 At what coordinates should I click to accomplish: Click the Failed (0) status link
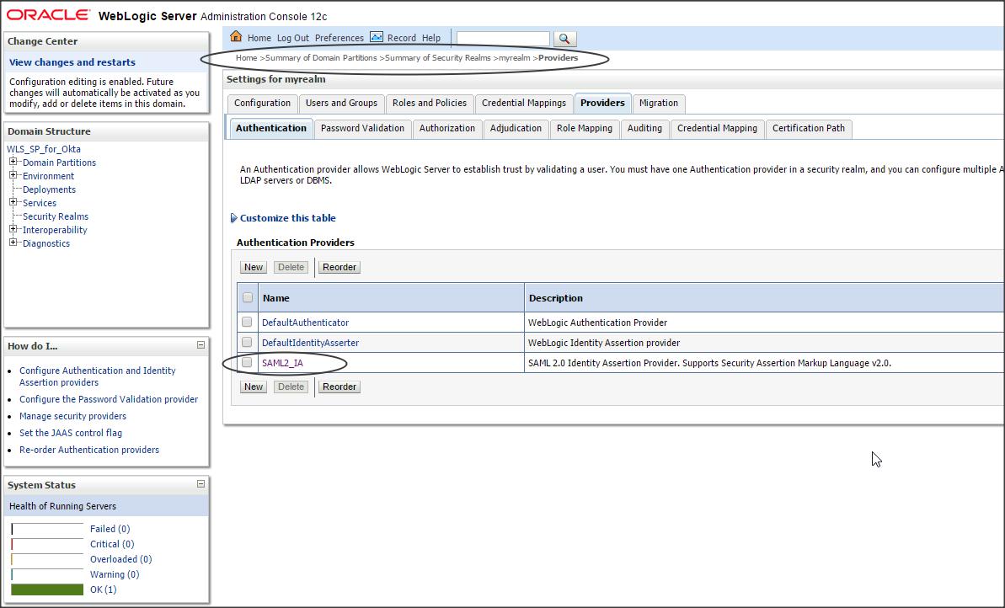point(110,529)
